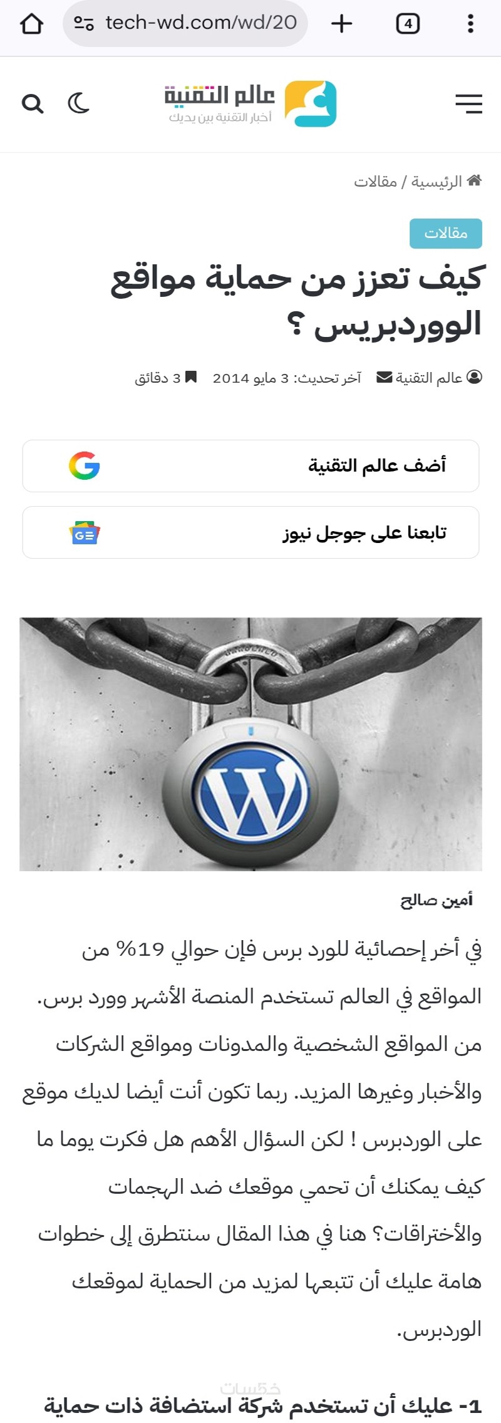
Task: Click the أضف عالم التقنية Google button
Action: click(x=250, y=466)
